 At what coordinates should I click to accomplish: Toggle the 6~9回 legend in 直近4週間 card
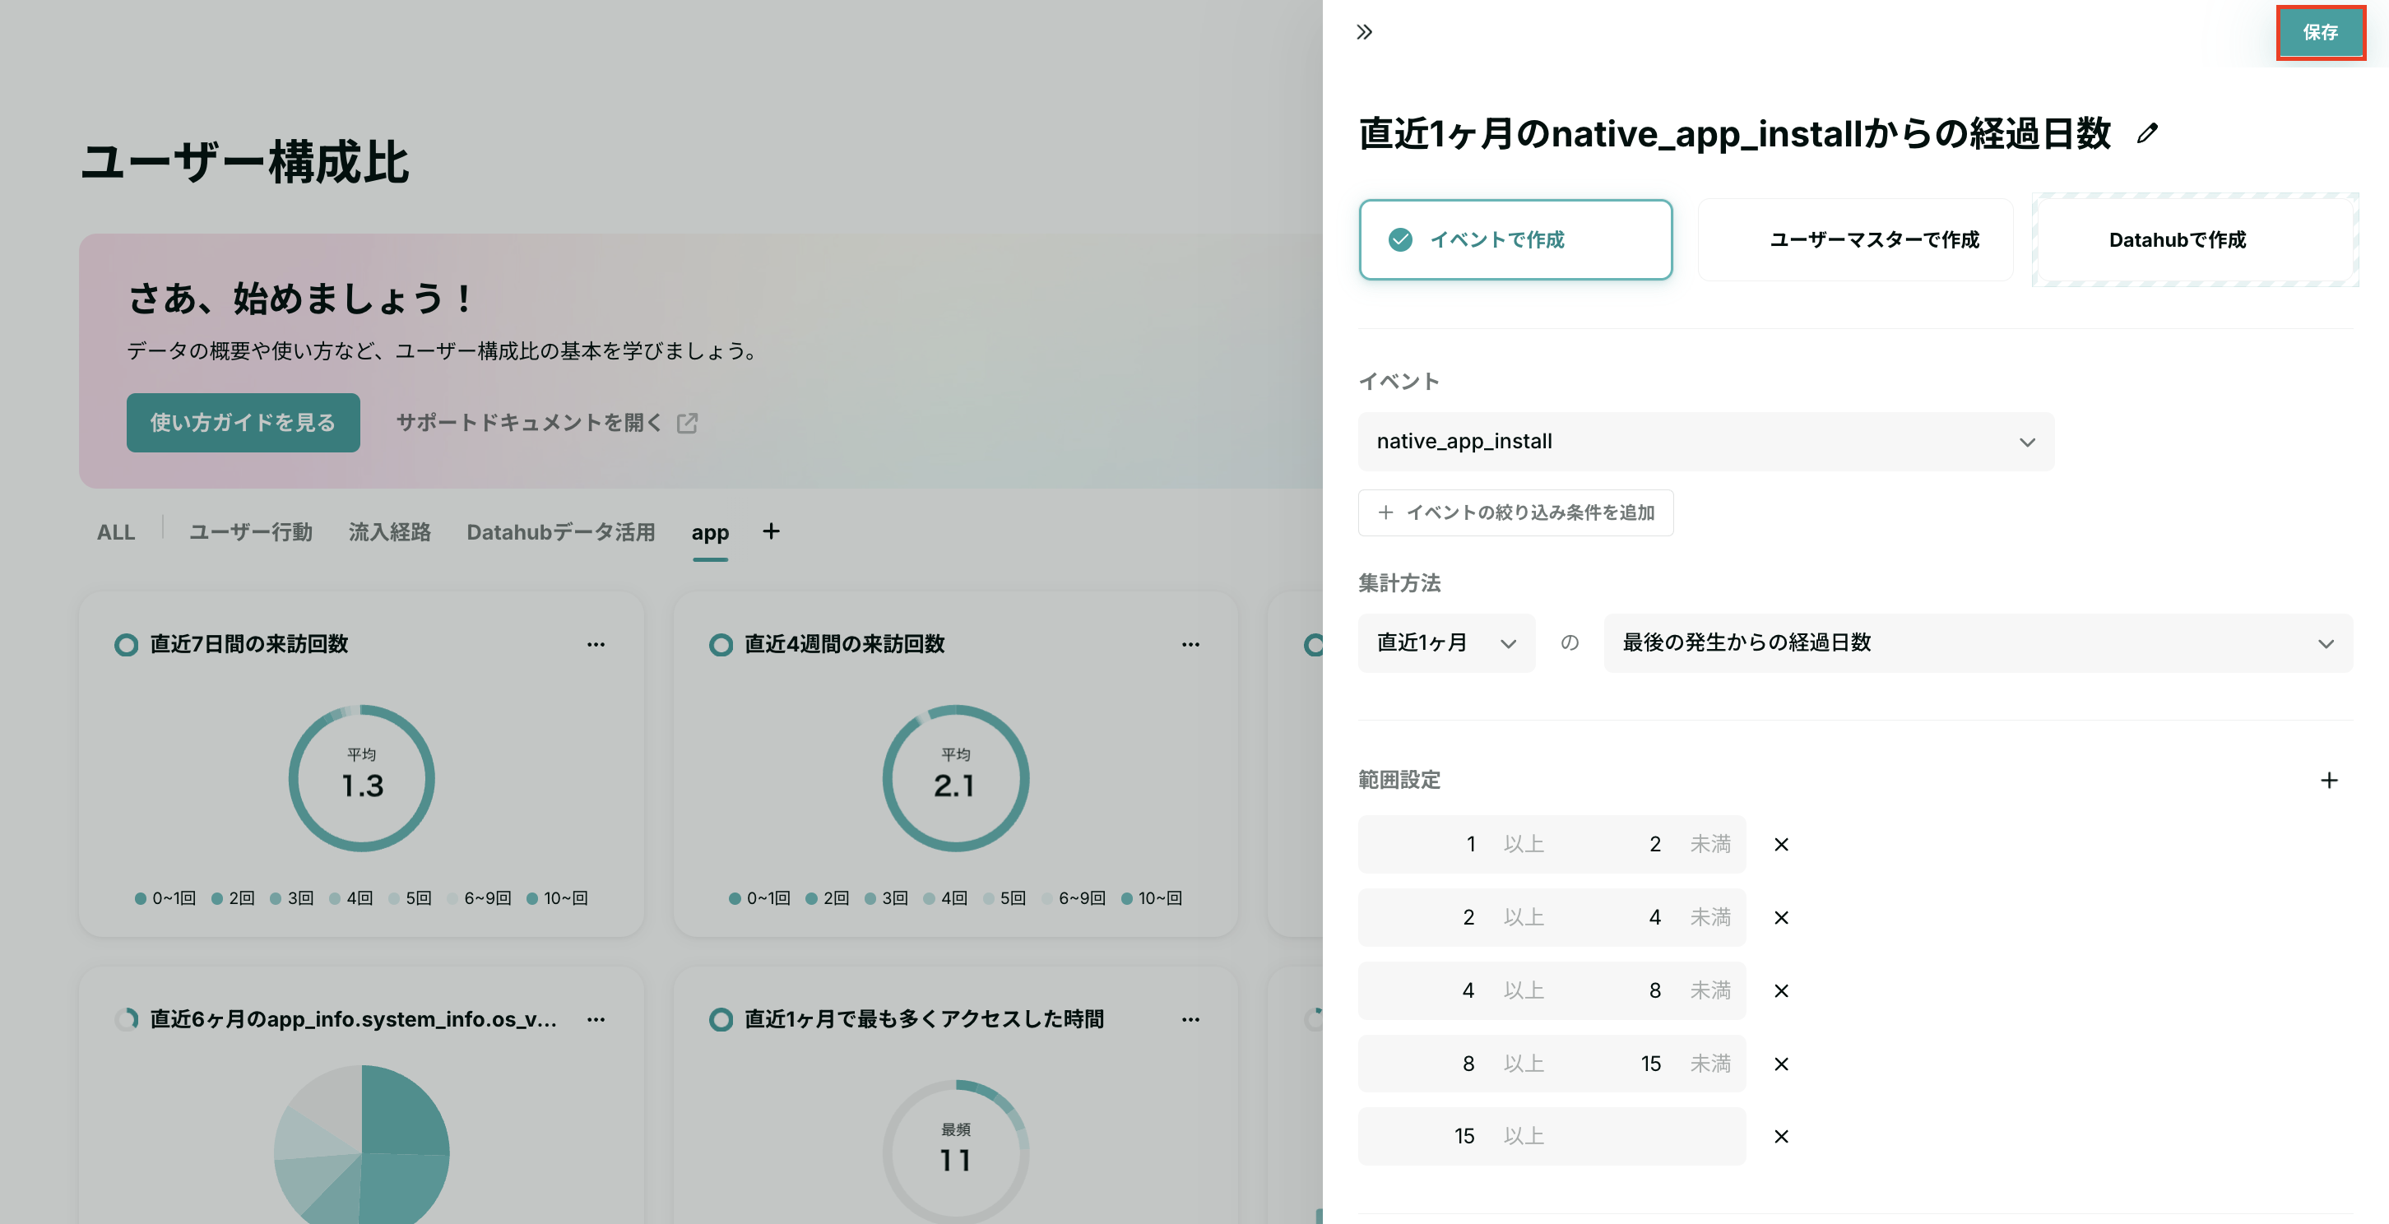point(1073,898)
